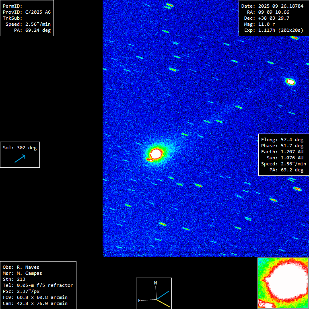Click the FOV 60.8 x 60.8 arcmin line

tap(35, 297)
